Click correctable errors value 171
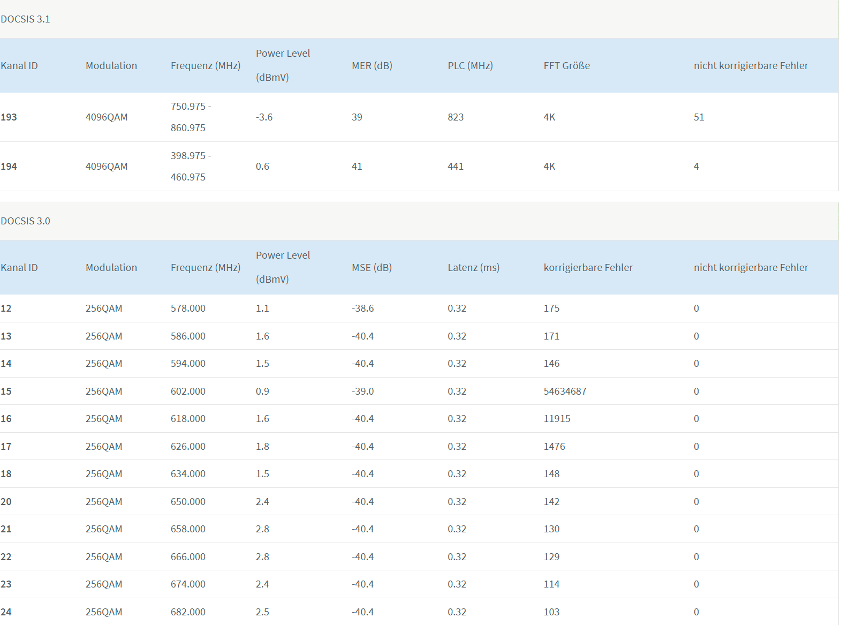Image resolution: width=841 pixels, height=625 pixels. point(551,336)
